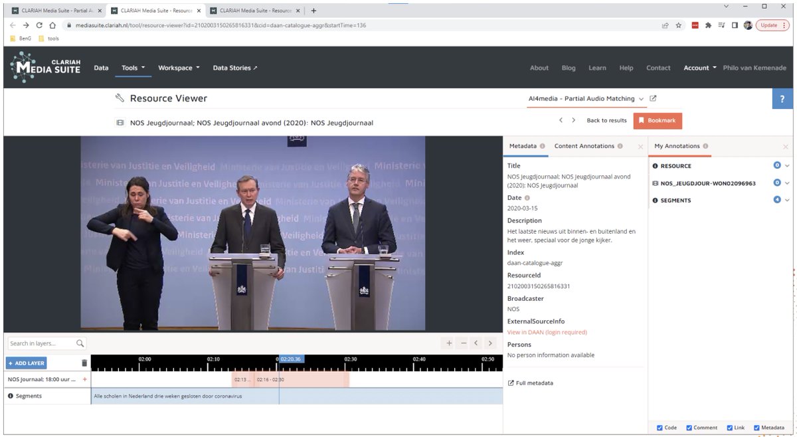Click the info icon beside Content Annotations
This screenshot has height=437, width=797.
[x=620, y=146]
